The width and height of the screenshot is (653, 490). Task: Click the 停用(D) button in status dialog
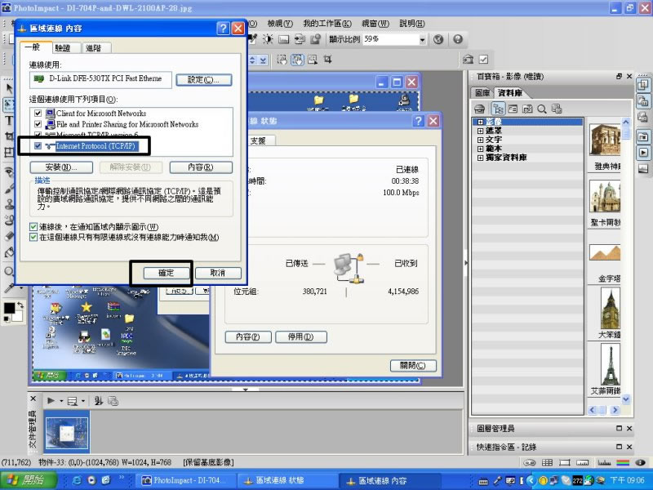tap(300, 336)
